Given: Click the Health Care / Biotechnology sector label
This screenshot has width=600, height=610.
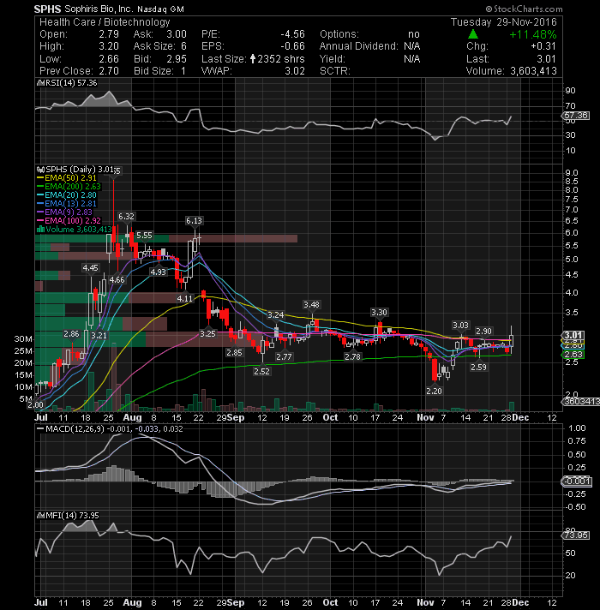Looking at the screenshot, I should pyautogui.click(x=105, y=22).
